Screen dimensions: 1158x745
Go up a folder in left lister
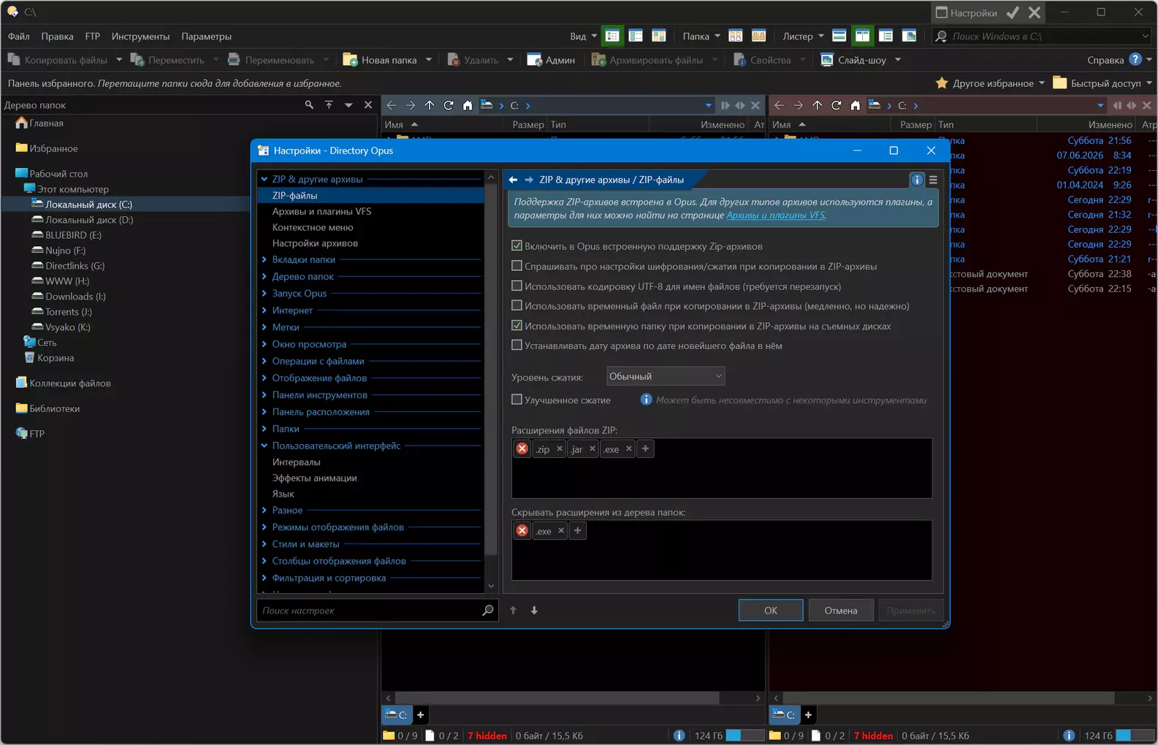[x=430, y=105]
